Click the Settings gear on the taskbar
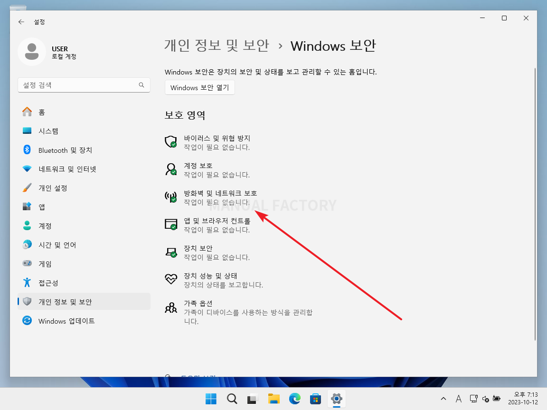Viewport: 547px width, 410px height. 337,399
